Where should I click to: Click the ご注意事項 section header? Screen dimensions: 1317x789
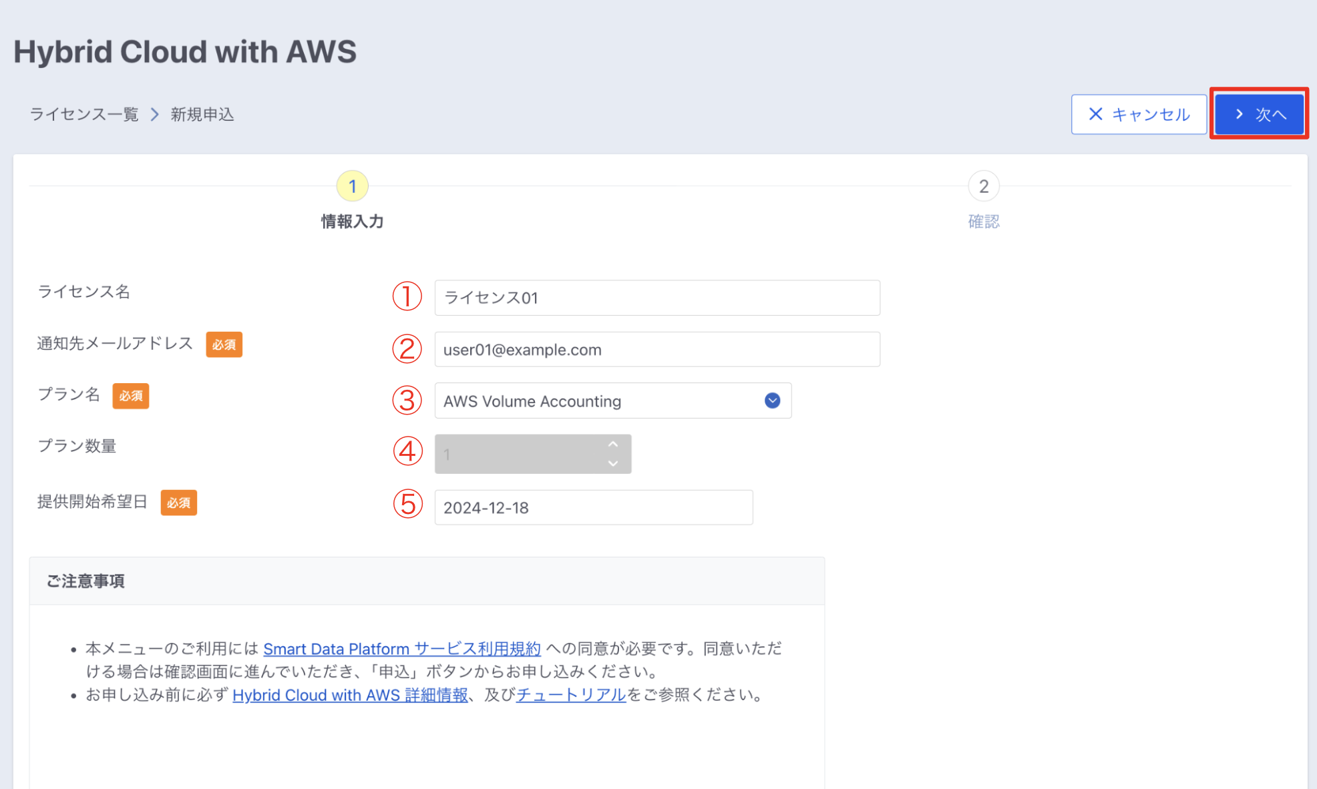tap(427, 581)
